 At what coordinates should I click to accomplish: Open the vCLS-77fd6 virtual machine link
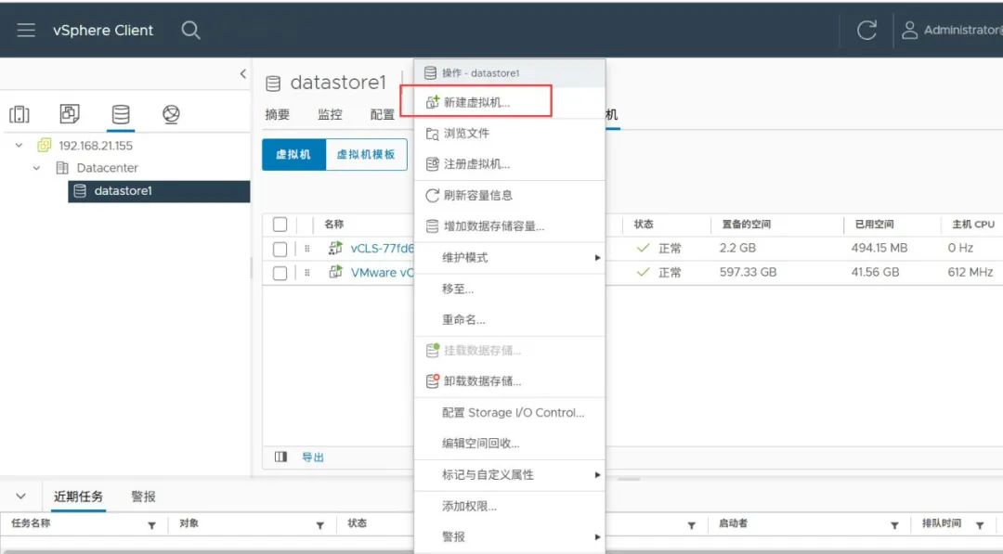tap(382, 249)
